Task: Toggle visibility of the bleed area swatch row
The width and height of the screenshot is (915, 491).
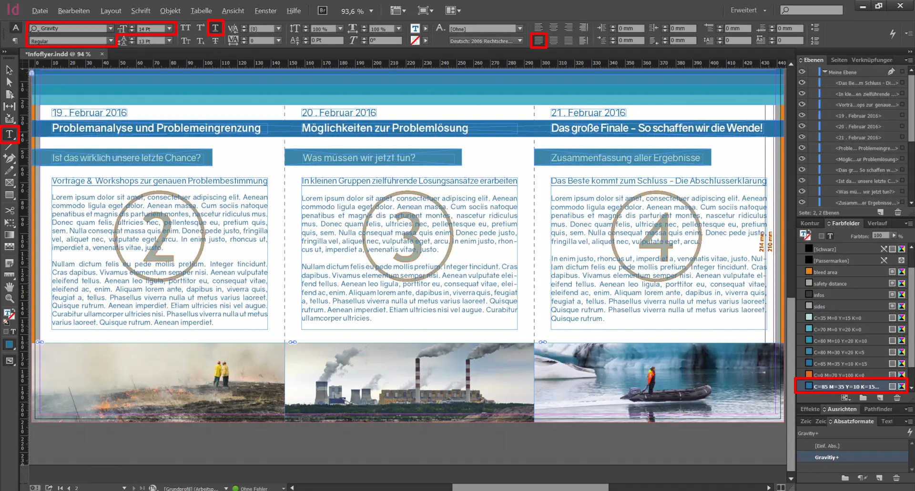Action: click(x=892, y=272)
